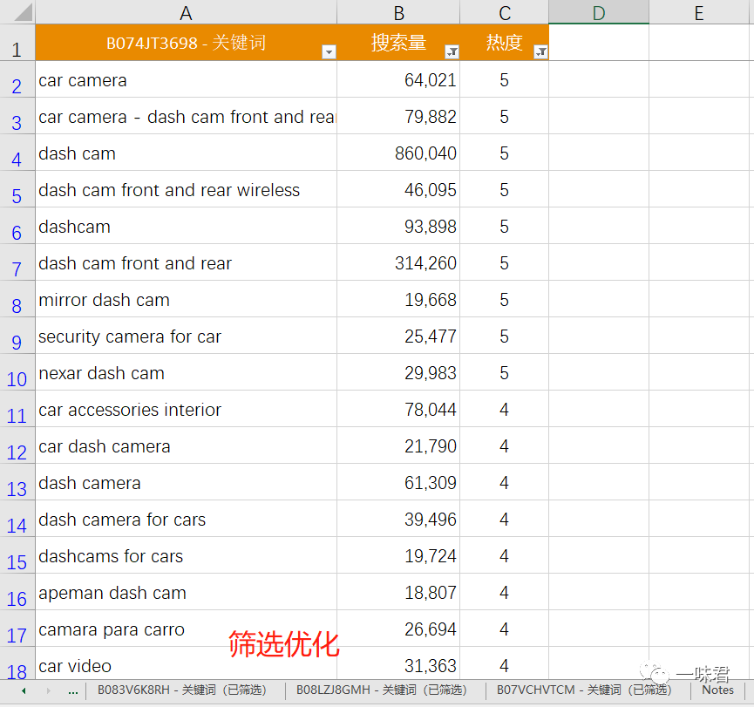Select cell 'apeman dash cam'
754x707 pixels.
pos(186,592)
